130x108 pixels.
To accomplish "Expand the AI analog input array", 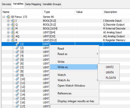I will pyautogui.click(x=8, y=32).
